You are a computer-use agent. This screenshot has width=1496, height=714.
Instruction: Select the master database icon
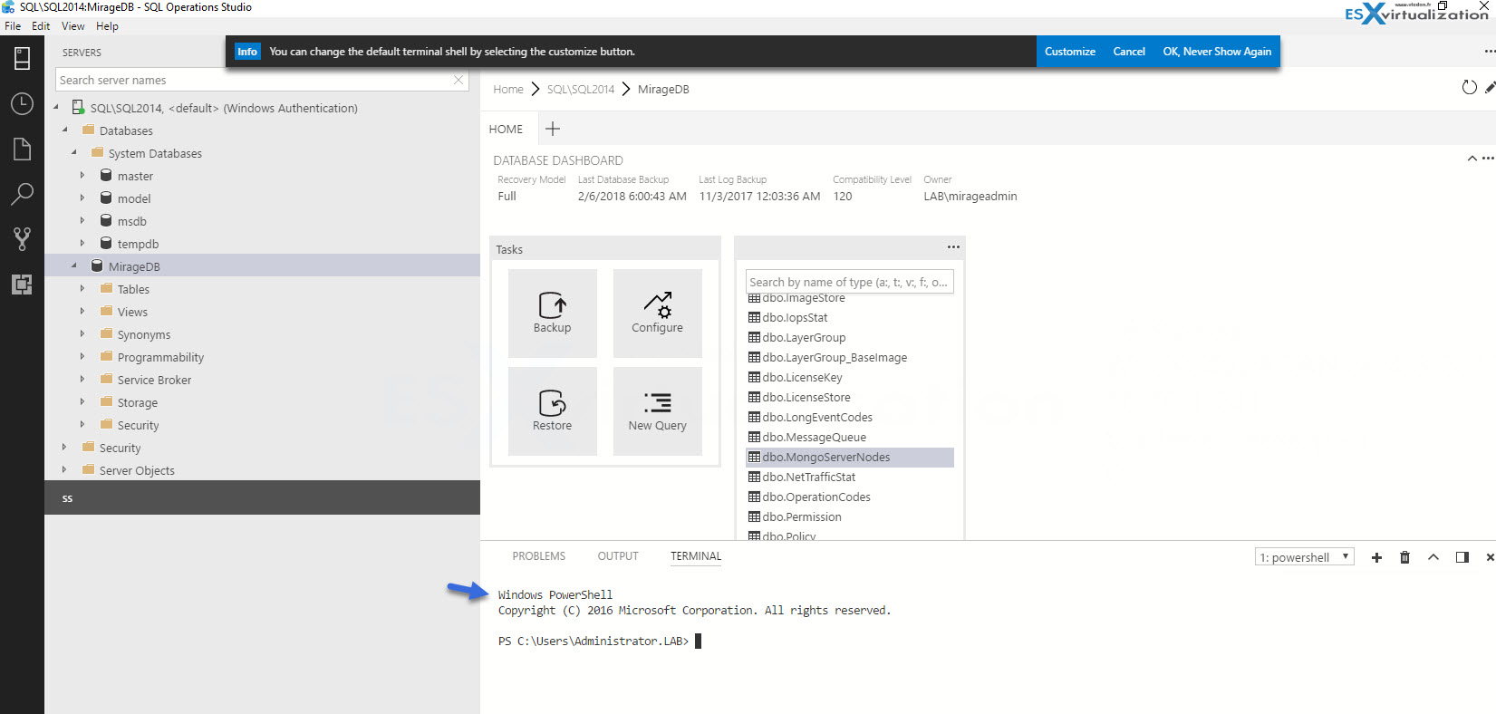(x=106, y=176)
